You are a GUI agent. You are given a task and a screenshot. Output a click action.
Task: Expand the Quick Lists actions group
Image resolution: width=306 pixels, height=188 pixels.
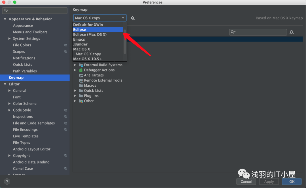pyautogui.click(x=75, y=91)
